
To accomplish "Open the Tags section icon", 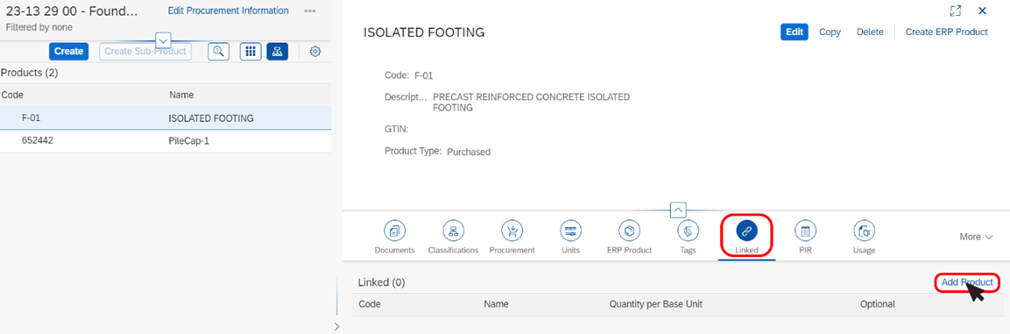I will [x=688, y=231].
